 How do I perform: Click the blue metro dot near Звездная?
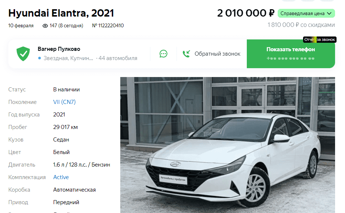pyautogui.click(x=39, y=58)
